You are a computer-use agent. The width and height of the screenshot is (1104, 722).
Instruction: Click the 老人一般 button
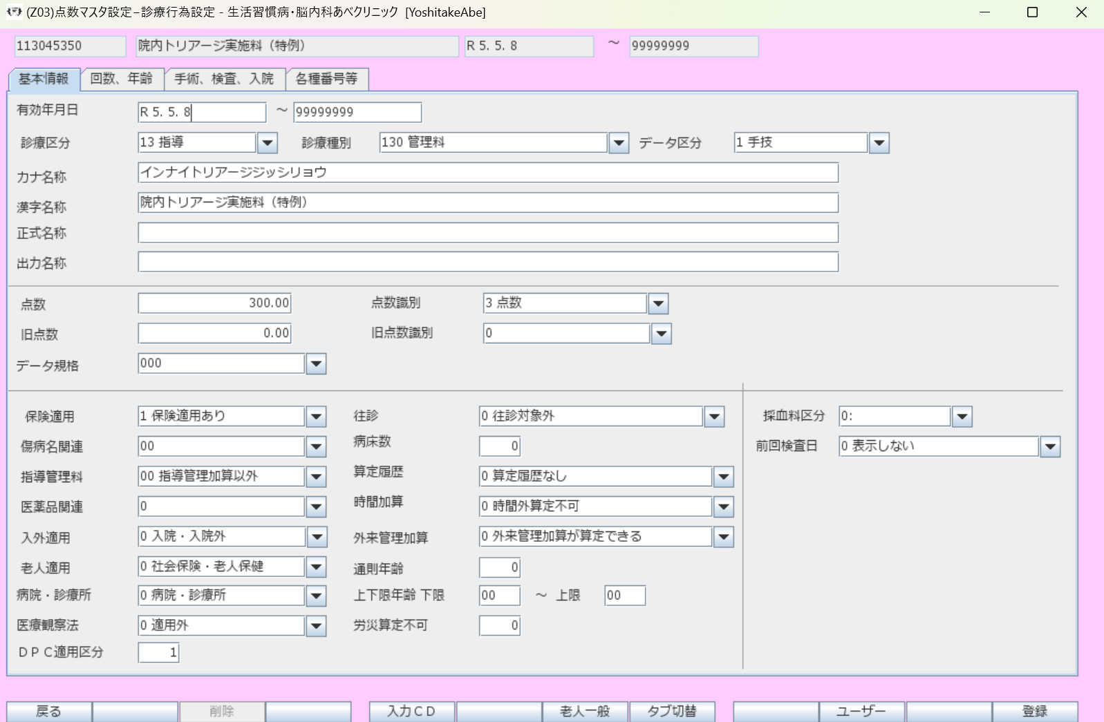tap(585, 711)
